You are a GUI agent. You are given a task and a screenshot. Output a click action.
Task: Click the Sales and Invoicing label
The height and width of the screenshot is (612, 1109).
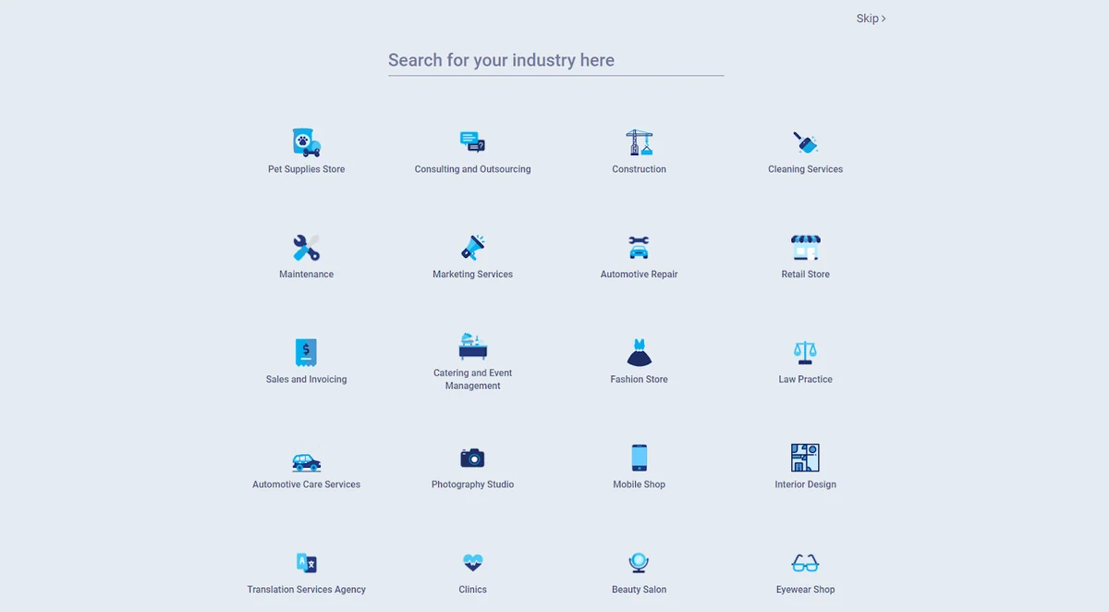307,379
